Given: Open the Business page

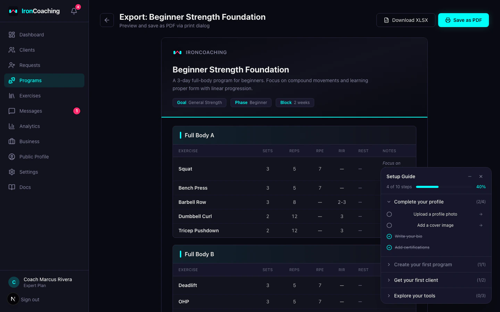Looking at the screenshot, I should (44, 141).
